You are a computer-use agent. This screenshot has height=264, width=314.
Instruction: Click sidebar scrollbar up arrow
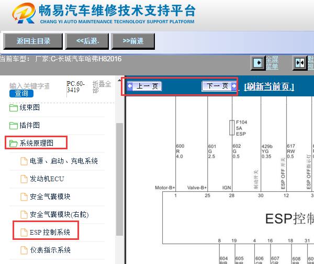[119, 80]
